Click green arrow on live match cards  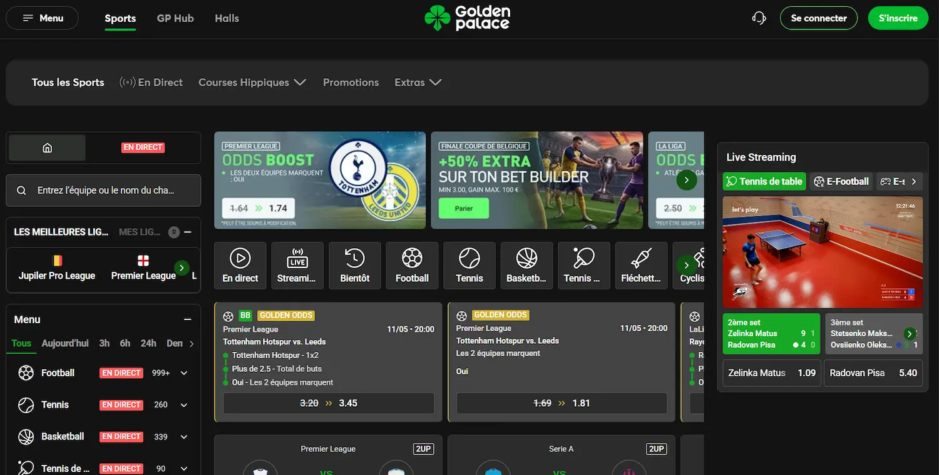[x=910, y=334]
